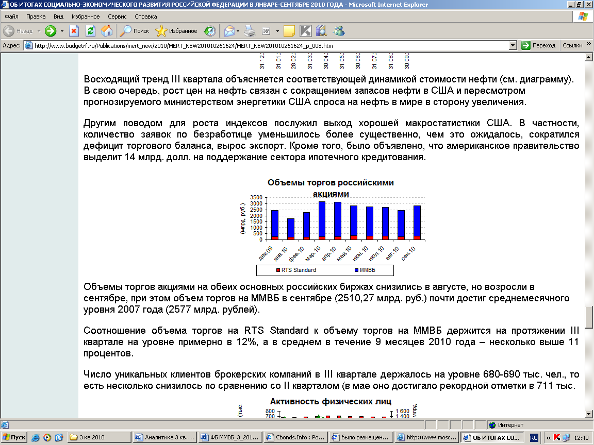Image resolution: width=594 pixels, height=445 pixels.
Task: Click the IE status bar page icon
Action: pos(5,425)
